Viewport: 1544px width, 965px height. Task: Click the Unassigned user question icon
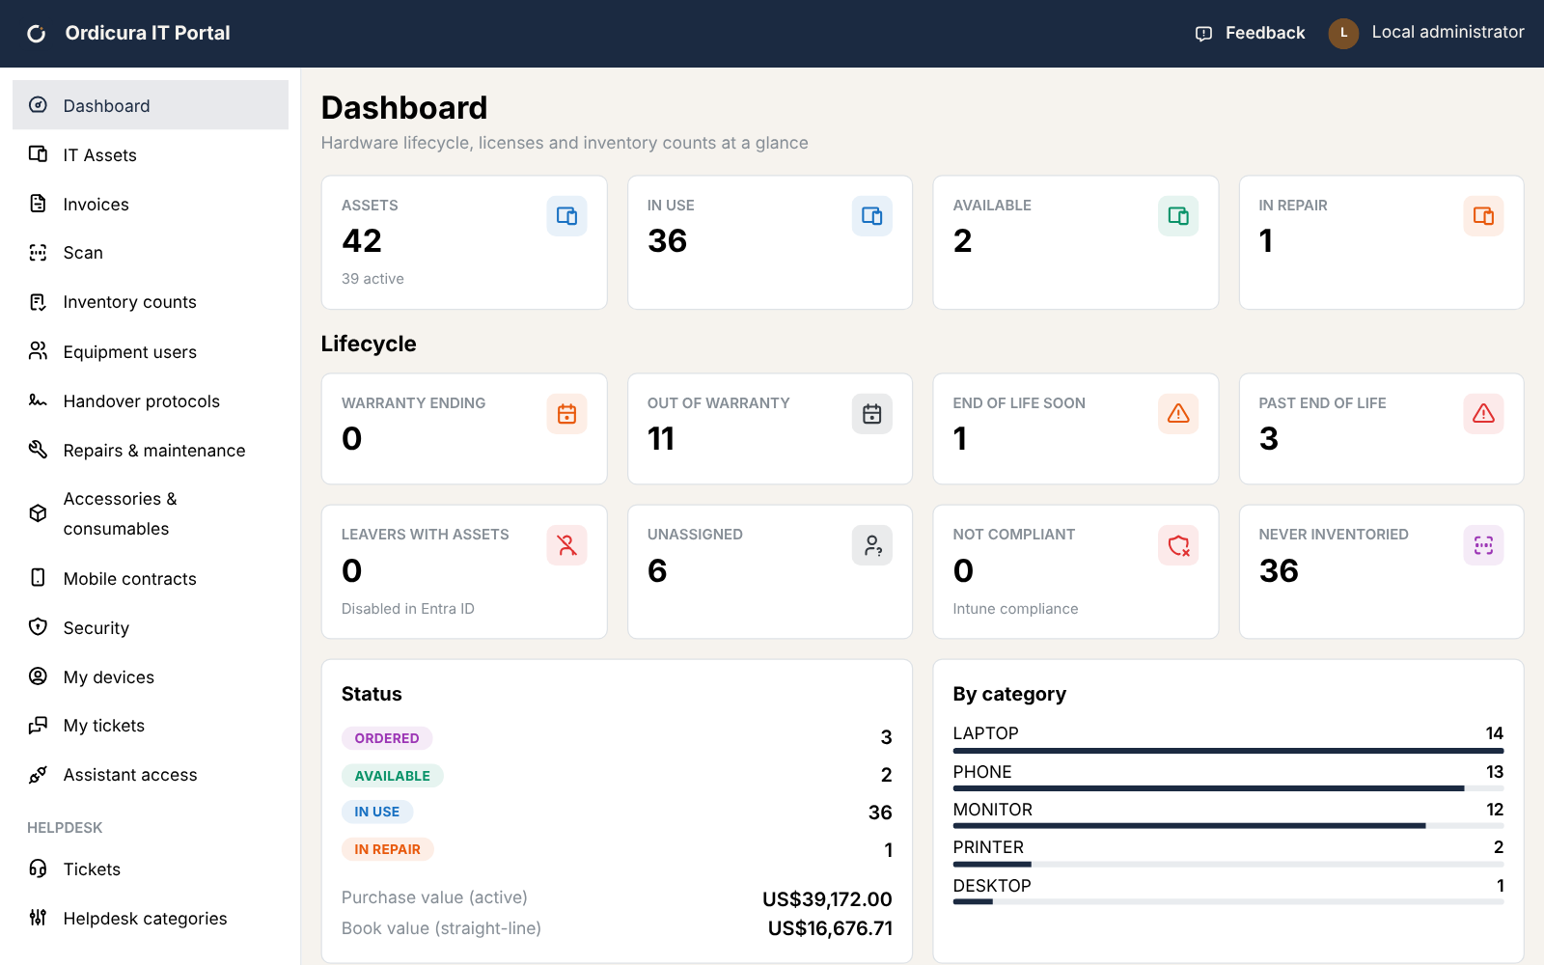872,545
